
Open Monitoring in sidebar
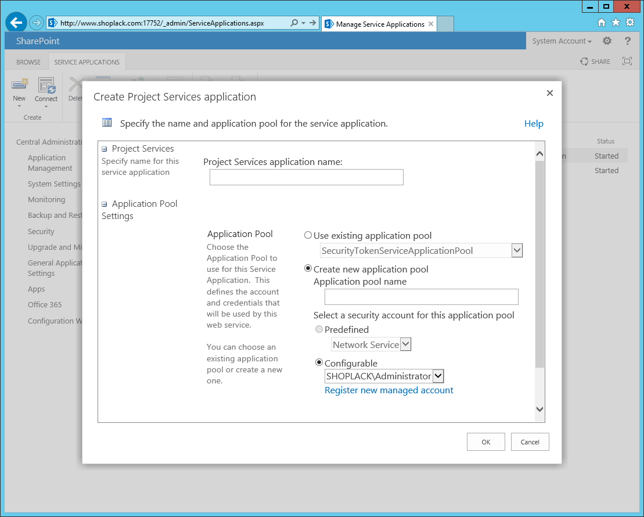coord(46,199)
